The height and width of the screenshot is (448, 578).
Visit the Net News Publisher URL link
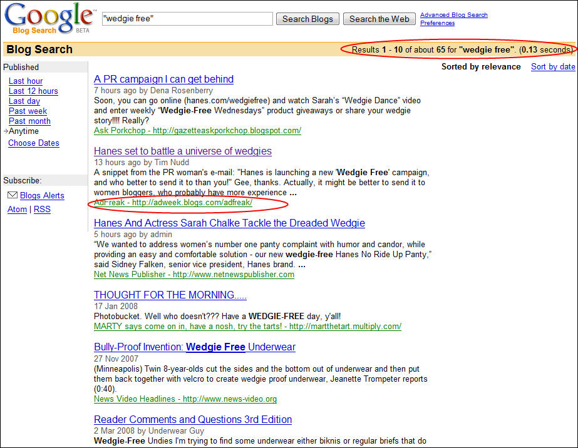[x=194, y=275]
